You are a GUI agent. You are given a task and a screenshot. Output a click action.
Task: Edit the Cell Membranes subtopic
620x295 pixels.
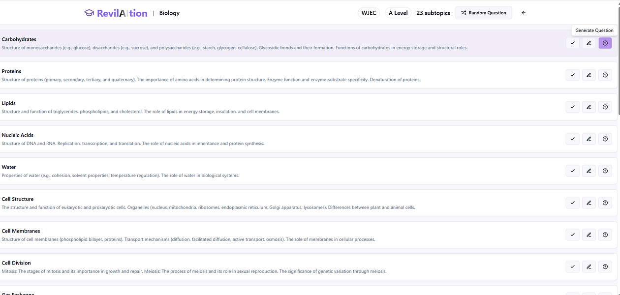589,235
